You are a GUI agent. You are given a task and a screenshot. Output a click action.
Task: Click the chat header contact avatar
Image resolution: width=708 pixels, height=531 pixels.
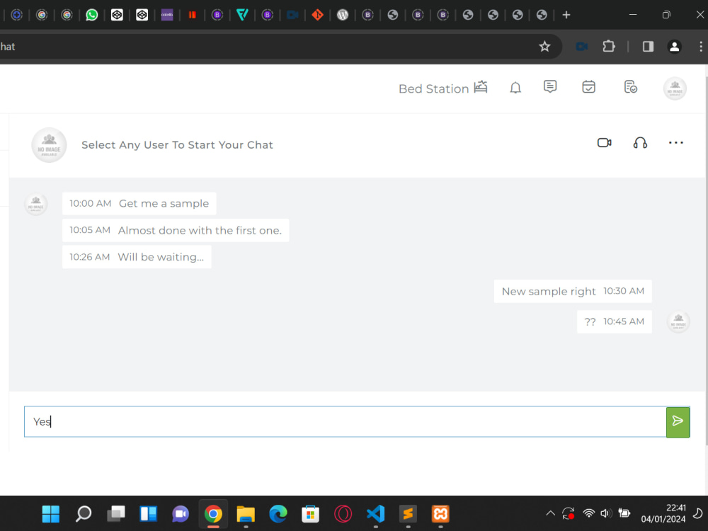click(50, 145)
